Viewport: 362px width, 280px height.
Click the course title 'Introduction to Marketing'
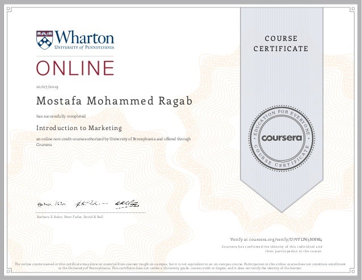79,128
